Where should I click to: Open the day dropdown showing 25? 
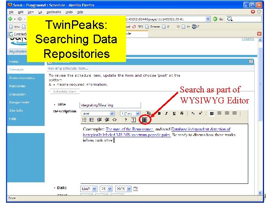pos(106,189)
